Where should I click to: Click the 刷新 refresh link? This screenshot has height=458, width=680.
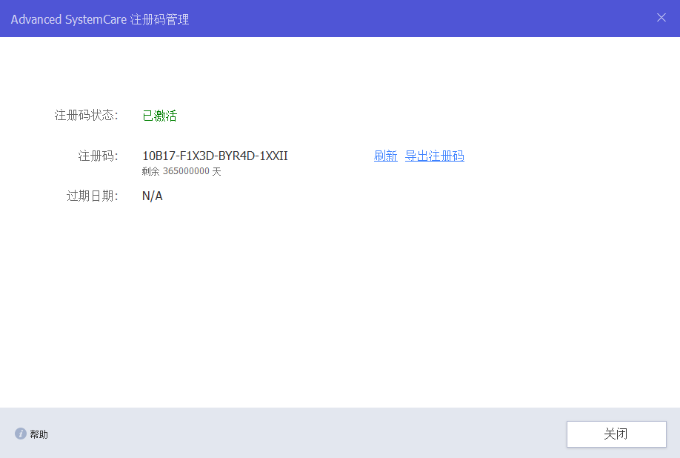385,156
